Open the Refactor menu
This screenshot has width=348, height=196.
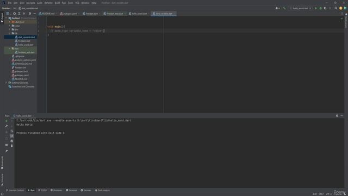click(48, 3)
